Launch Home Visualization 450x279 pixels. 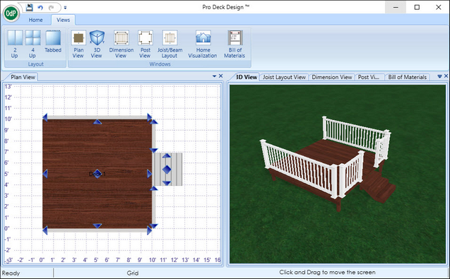(x=203, y=44)
